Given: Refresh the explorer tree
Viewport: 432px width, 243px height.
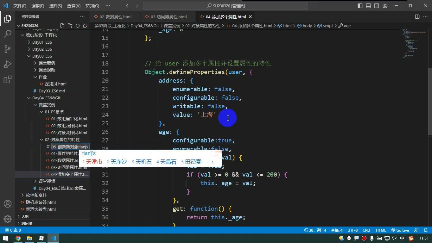Looking at the screenshot, I should (x=78, y=26).
